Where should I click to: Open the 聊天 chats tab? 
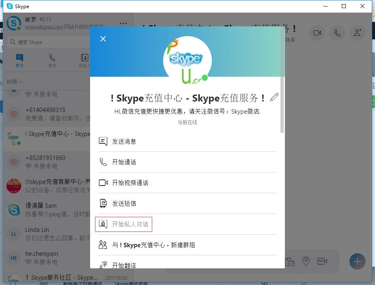point(19,60)
